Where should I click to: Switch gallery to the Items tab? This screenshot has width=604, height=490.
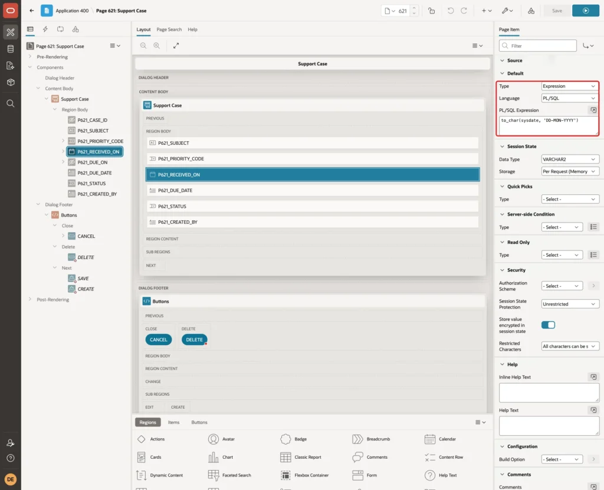[x=173, y=422]
